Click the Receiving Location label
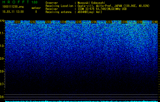The image size is (160, 102). pyautogui.click(x=59, y=6)
